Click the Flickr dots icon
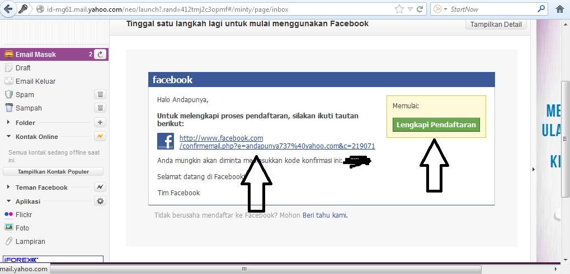 point(9,214)
